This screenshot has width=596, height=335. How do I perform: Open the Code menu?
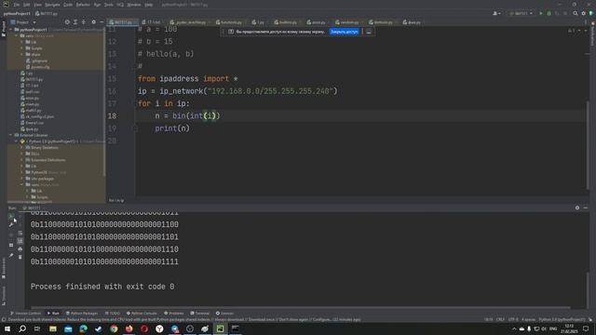tap(68, 5)
